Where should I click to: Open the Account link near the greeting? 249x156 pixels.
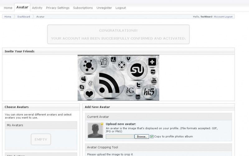pyautogui.click(x=219, y=17)
